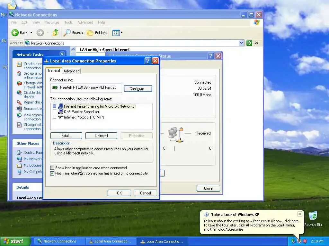
Task: Open the Help menu
Action: [101, 22]
